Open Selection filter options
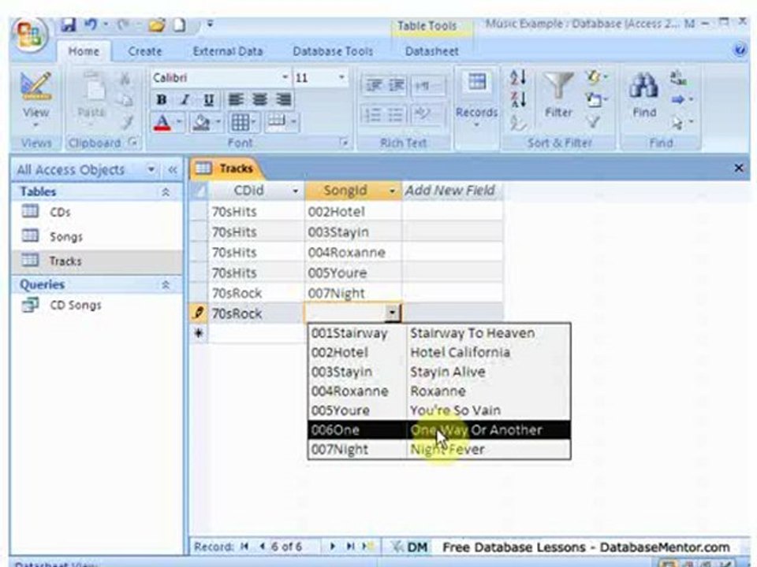The width and height of the screenshot is (757, 567). click(x=596, y=76)
